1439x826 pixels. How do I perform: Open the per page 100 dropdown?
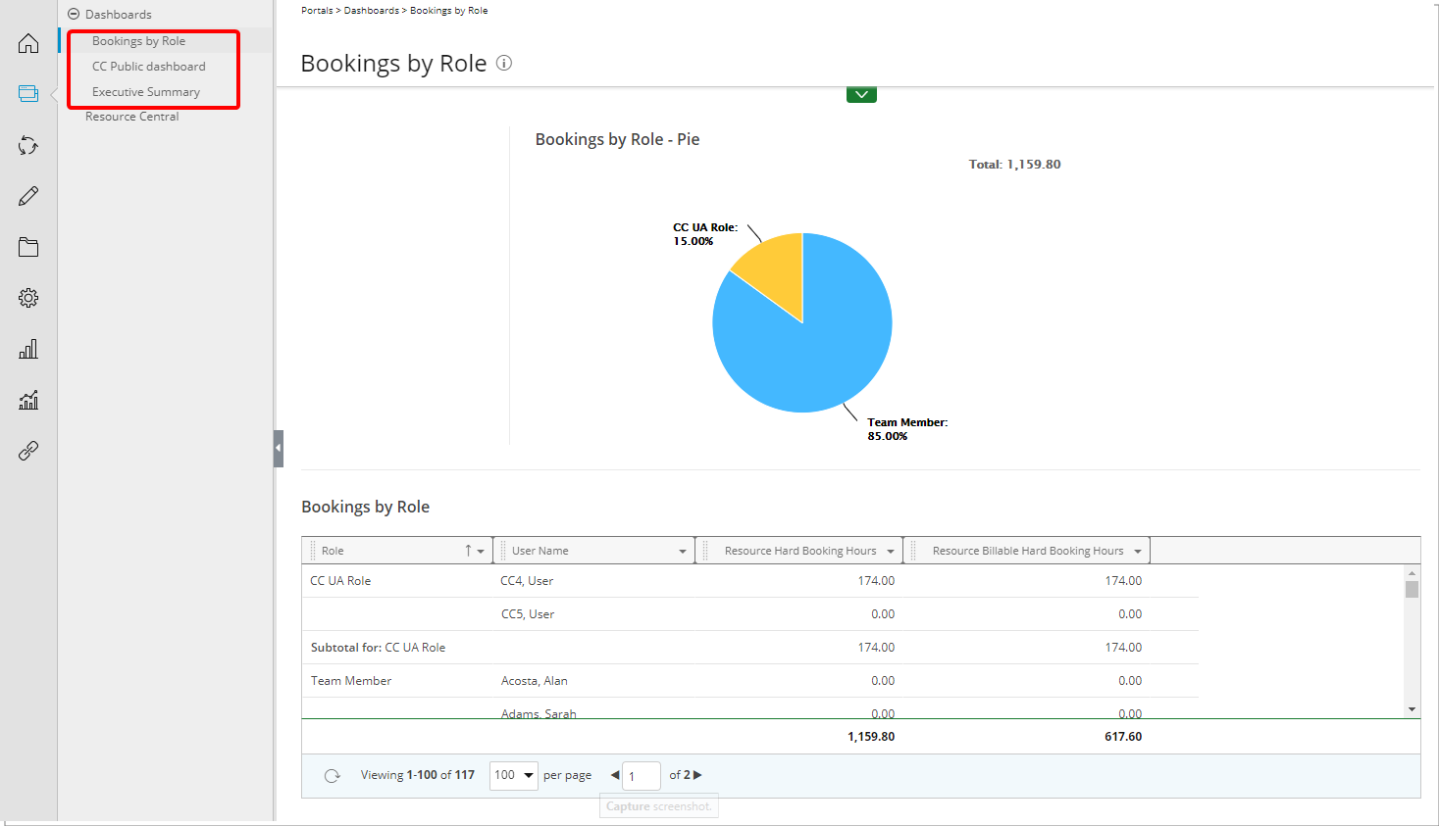click(x=514, y=775)
